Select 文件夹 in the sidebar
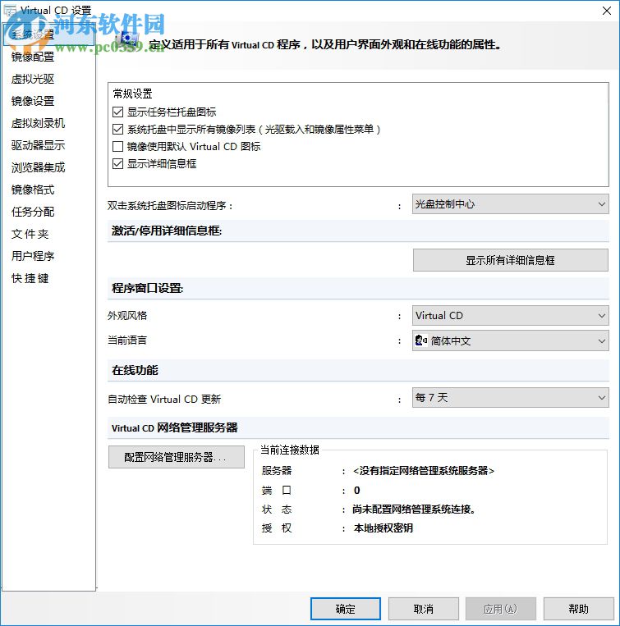The image size is (620, 626). pos(30,234)
